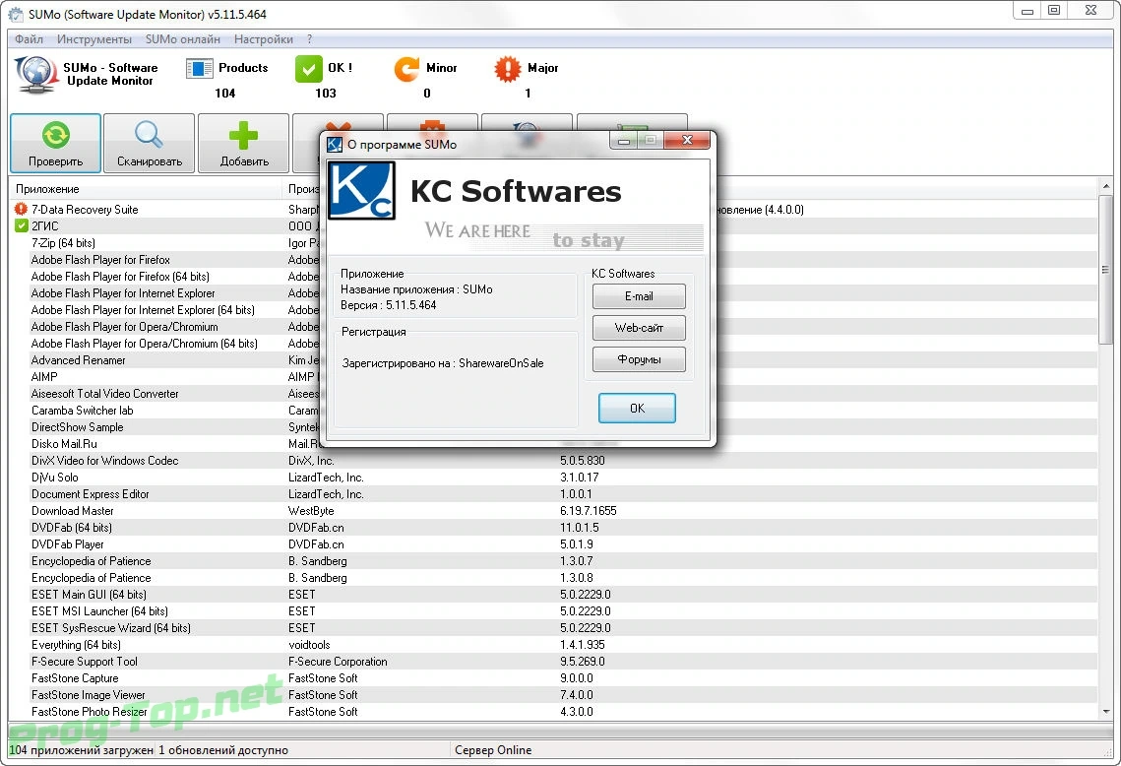This screenshot has height=766, width=1121.
Task: Select the AIMP application row
Action: click(x=554, y=377)
